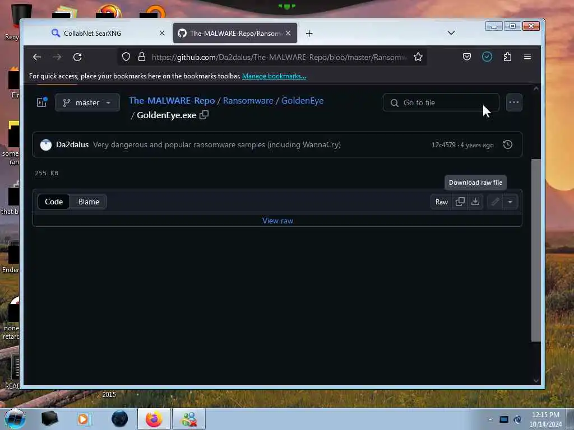
Task: Go back with the browser back arrow
Action: [36, 57]
